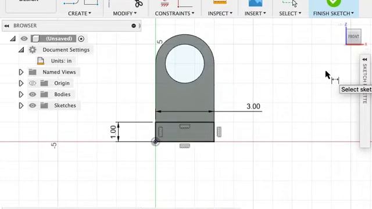Hide the Sketches folder with its eye
This screenshot has height=209, width=372.
coord(33,106)
